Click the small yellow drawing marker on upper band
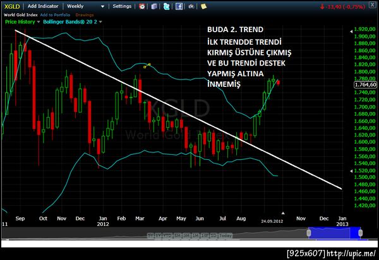 pyautogui.click(x=147, y=65)
